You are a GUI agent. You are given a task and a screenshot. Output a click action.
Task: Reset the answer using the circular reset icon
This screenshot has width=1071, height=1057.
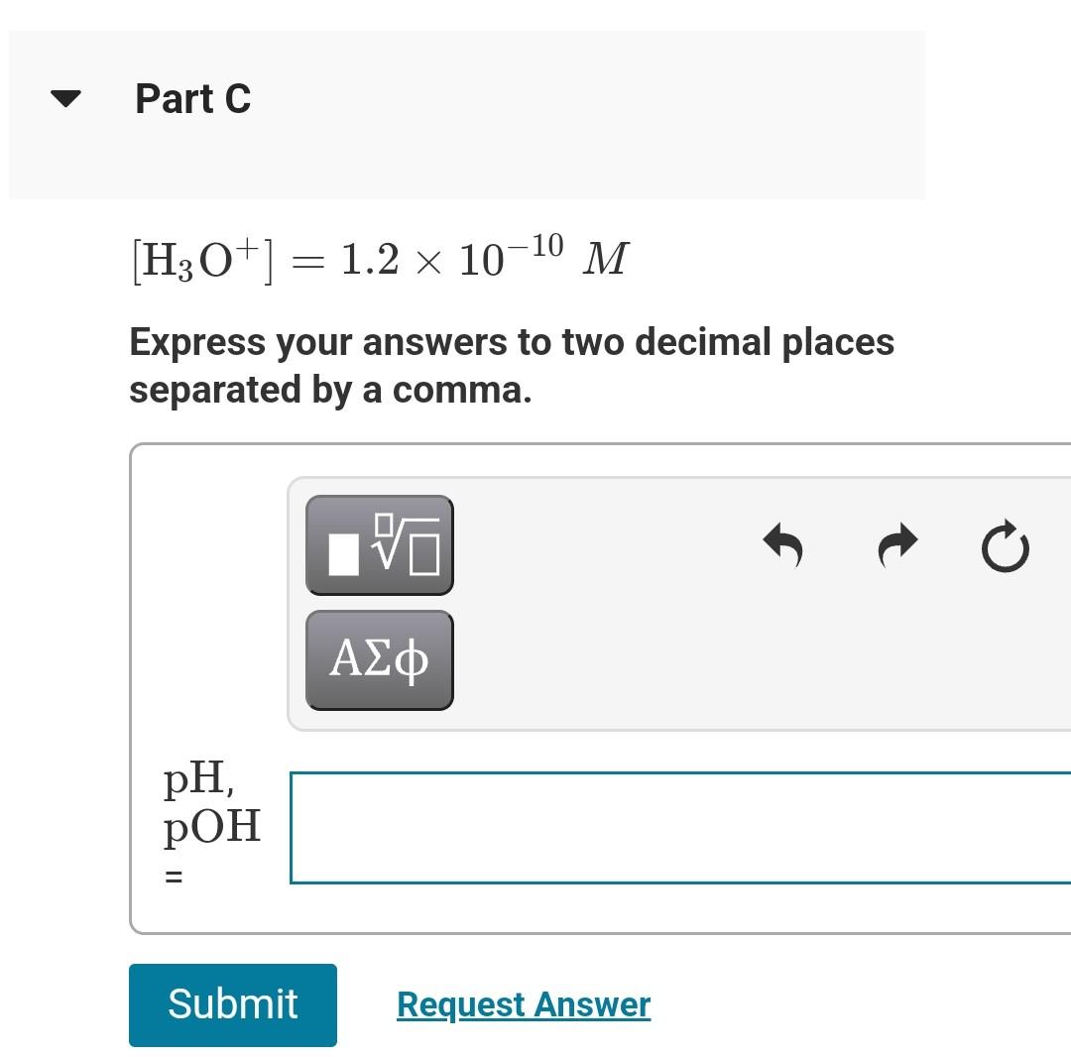coord(1006,544)
